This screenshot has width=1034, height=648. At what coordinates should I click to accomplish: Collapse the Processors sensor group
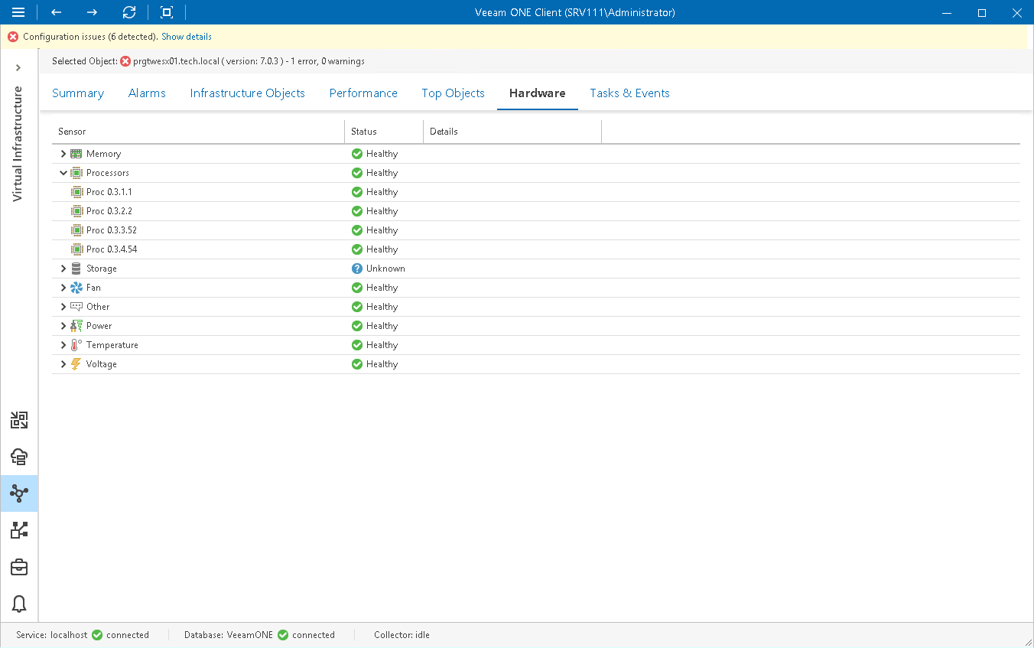click(63, 173)
